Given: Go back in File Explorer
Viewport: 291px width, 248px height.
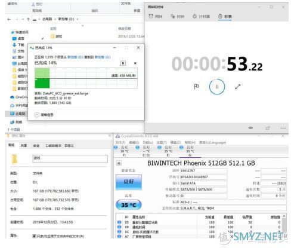Looking at the screenshot, I should pos(9,19).
